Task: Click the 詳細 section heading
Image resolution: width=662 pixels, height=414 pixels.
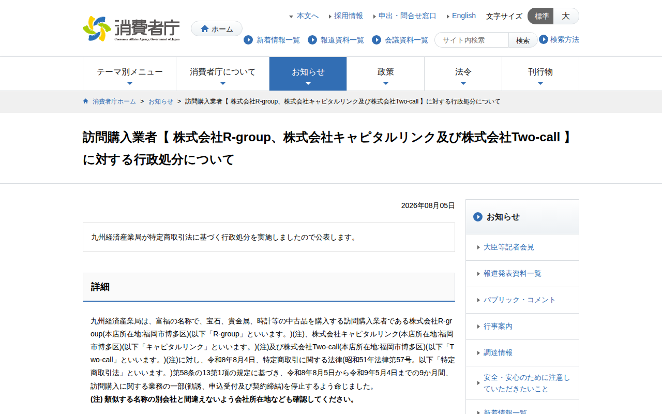Action: pos(269,287)
